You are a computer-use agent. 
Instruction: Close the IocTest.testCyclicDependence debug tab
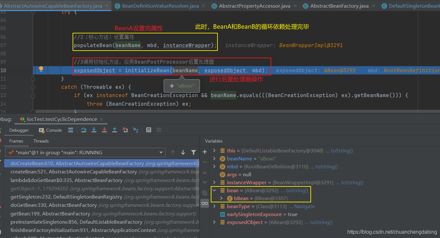click(102, 119)
